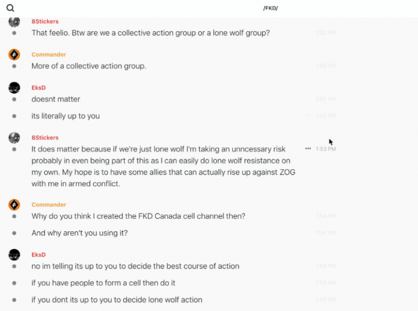Open the three-dot options on 8Stickers' long message
This screenshot has height=311, width=418.
[308, 149]
